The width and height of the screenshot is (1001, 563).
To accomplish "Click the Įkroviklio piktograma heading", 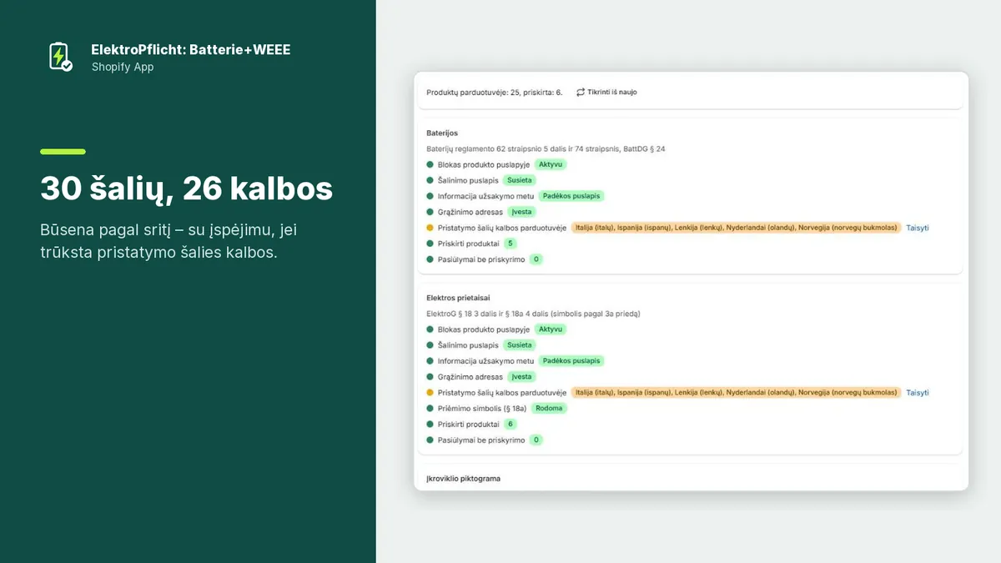I will coord(463,479).
